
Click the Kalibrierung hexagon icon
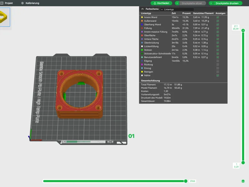[22, 3]
